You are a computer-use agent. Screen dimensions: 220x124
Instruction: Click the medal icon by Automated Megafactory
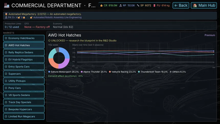[6, 14]
